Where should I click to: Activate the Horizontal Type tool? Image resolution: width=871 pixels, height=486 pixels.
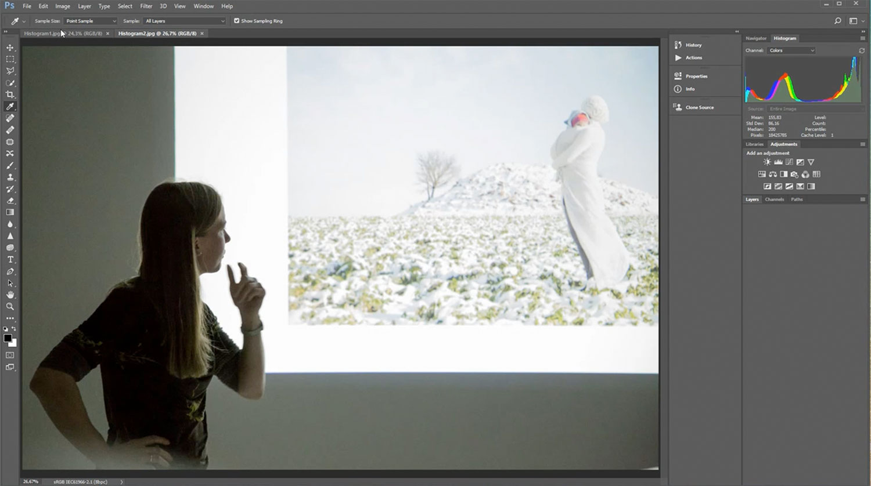pyautogui.click(x=10, y=260)
